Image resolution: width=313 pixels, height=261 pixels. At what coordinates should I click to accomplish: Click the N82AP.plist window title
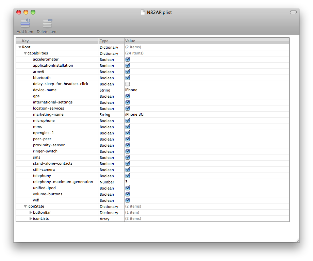pyautogui.click(x=159, y=12)
